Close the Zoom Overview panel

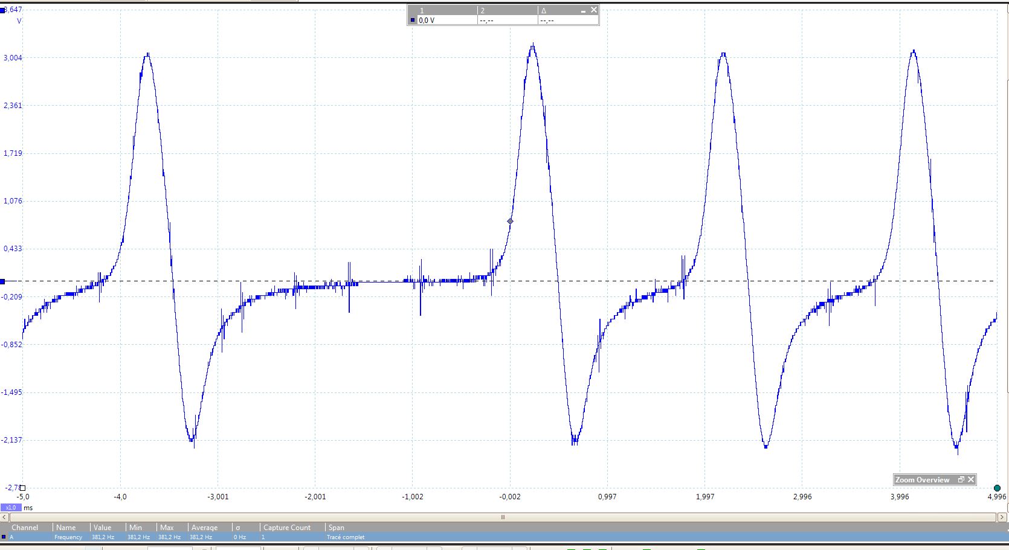971,479
